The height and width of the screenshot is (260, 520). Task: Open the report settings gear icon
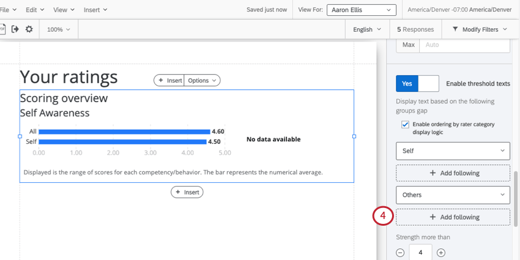(x=29, y=29)
